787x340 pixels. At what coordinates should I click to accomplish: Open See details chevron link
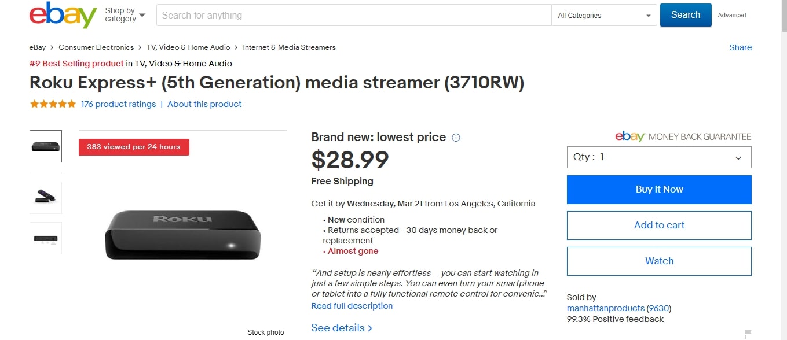click(x=342, y=328)
